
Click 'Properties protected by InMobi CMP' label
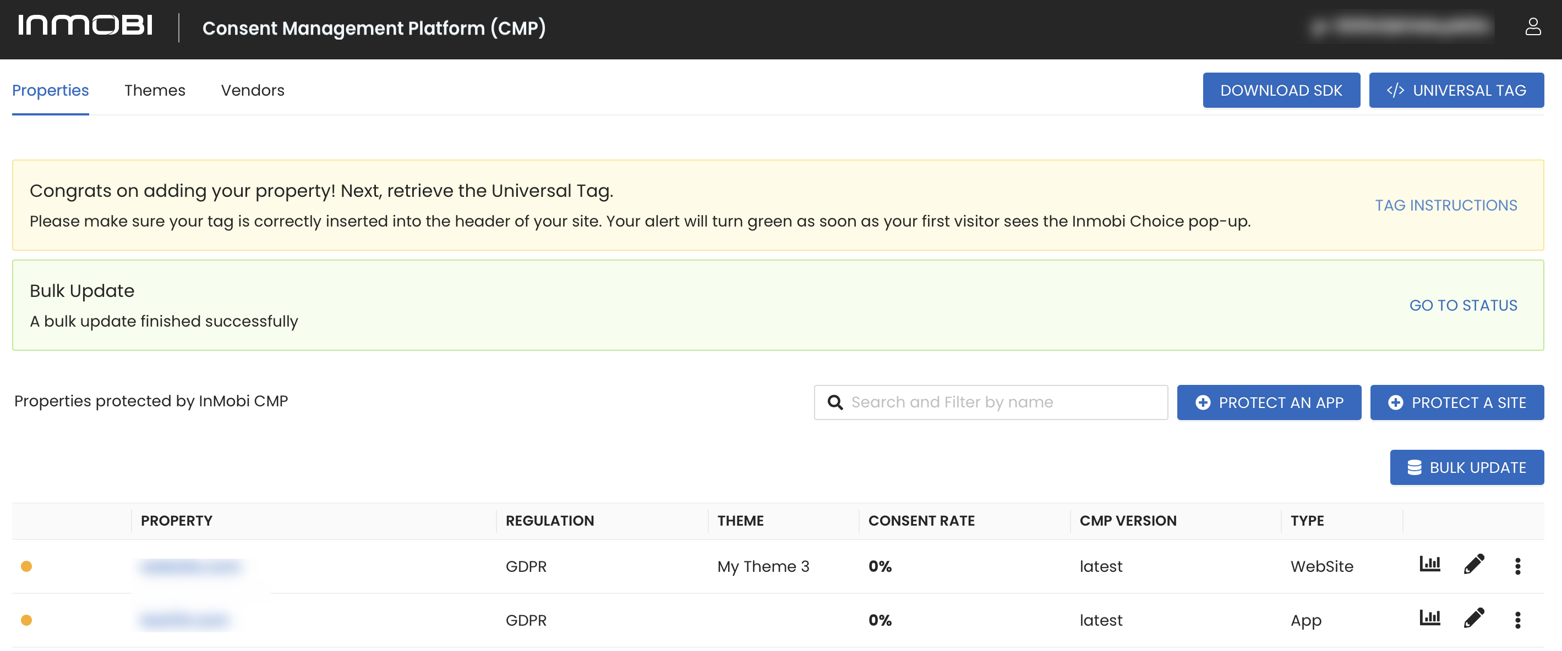point(150,401)
